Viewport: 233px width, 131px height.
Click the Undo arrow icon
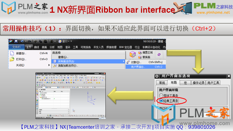point(22,41)
